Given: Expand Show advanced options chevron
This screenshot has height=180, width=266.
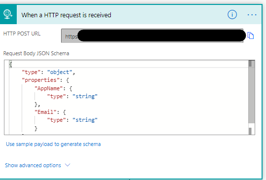Looking at the screenshot, I should click(x=67, y=165).
